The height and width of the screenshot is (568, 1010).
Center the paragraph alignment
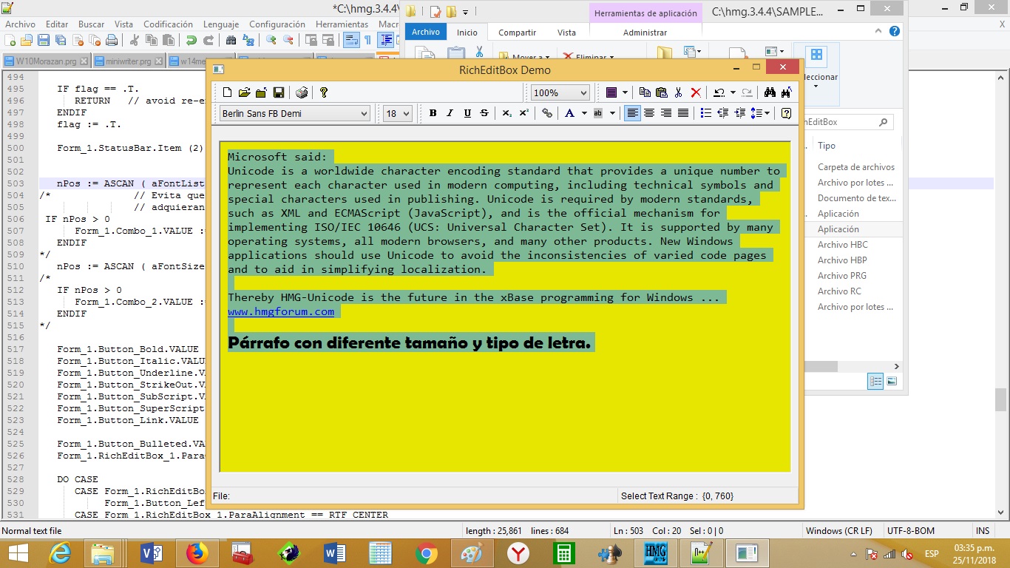click(649, 113)
